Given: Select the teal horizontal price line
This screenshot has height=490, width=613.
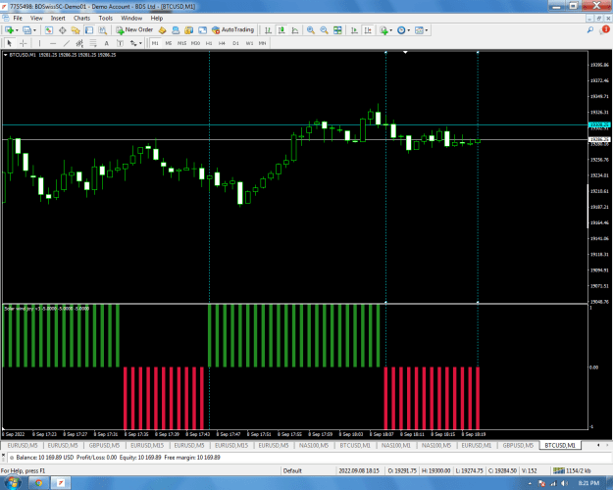Looking at the screenshot, I should coord(295,125).
